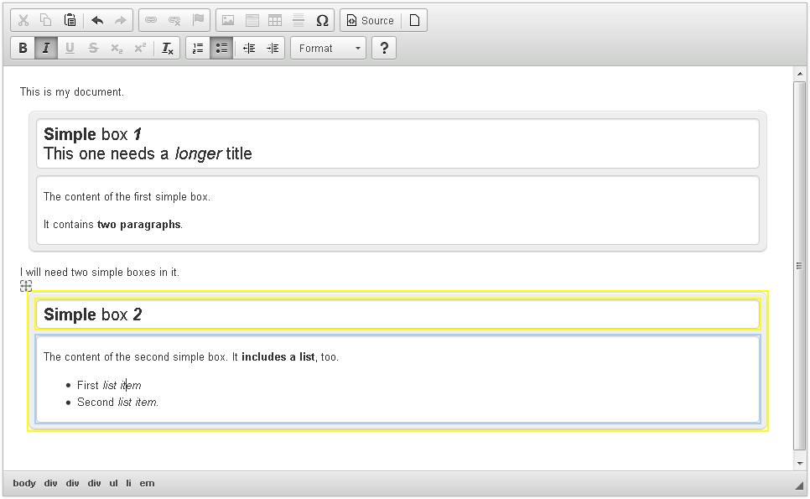The height and width of the screenshot is (499, 810).
Task: Toggle the bulleted list button
Action: [x=221, y=48]
